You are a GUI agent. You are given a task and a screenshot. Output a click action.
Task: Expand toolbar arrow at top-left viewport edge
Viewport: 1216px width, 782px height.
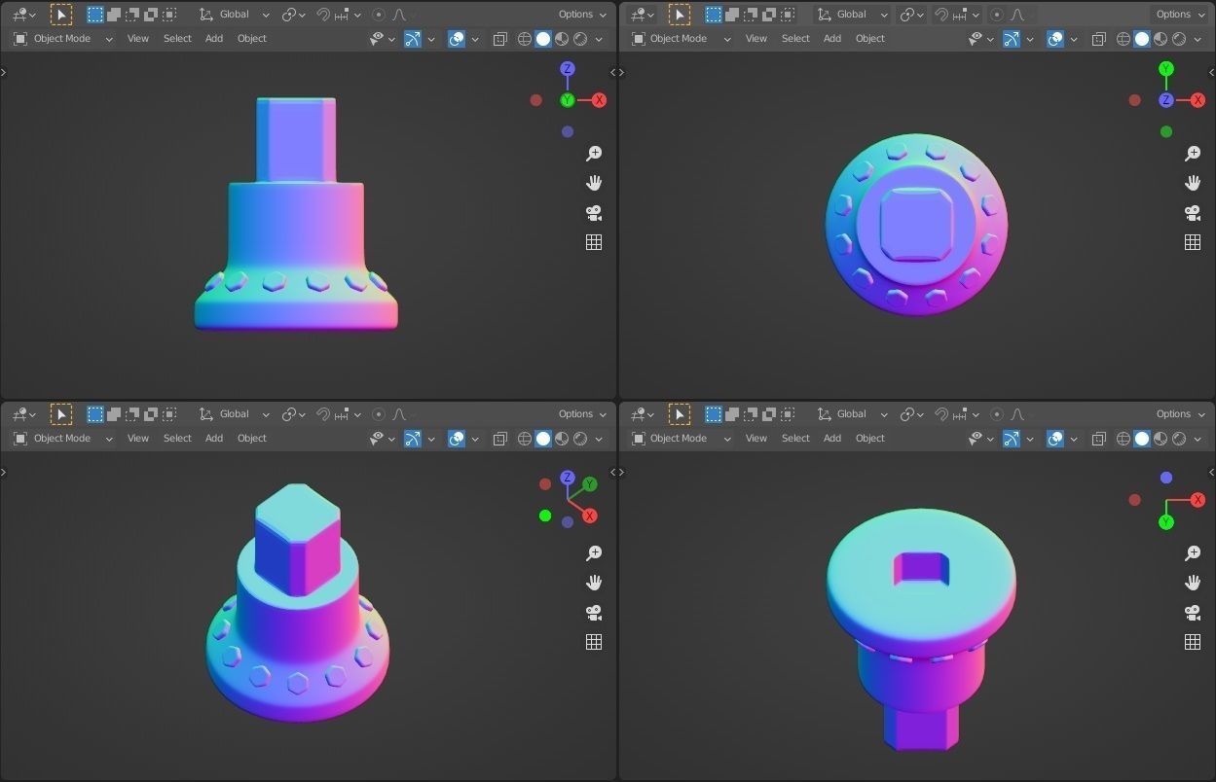4,72
